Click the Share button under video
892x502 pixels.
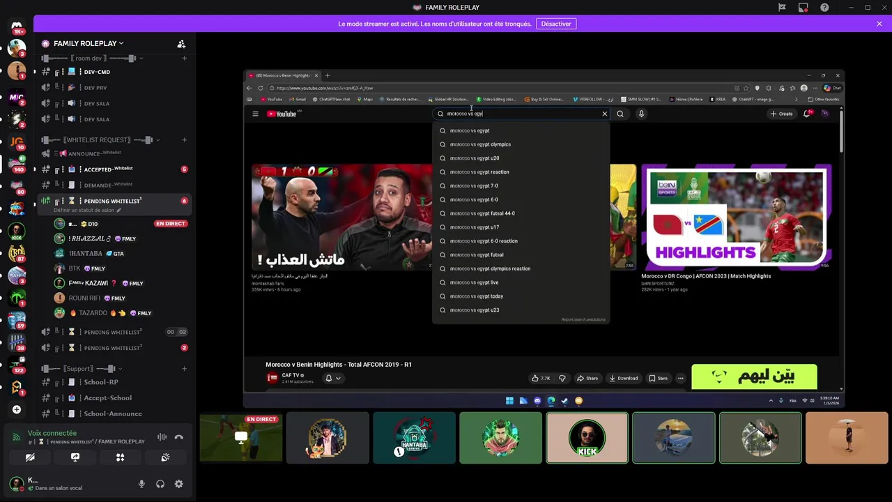[587, 378]
